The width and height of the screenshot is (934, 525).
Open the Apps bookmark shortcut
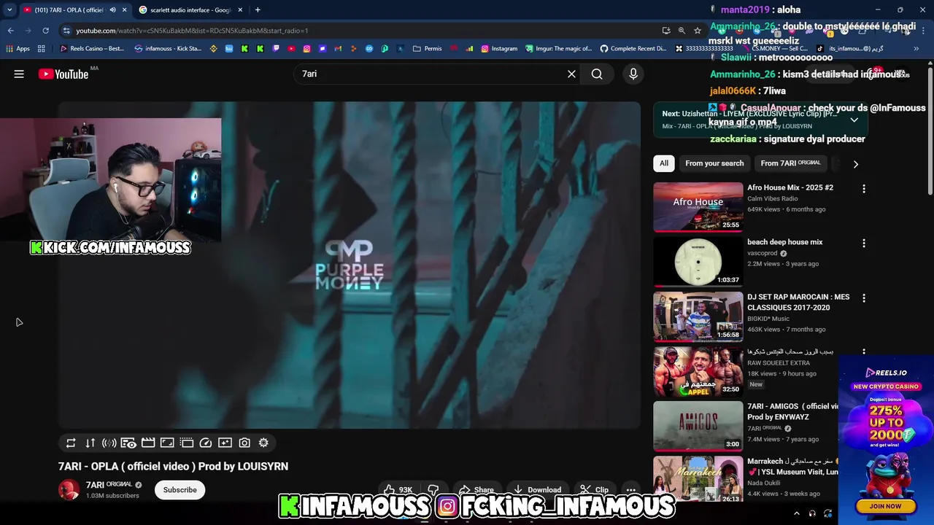18,49
